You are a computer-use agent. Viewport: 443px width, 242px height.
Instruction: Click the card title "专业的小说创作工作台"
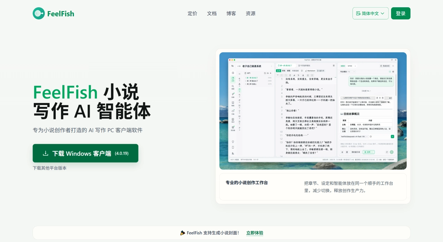(247, 183)
